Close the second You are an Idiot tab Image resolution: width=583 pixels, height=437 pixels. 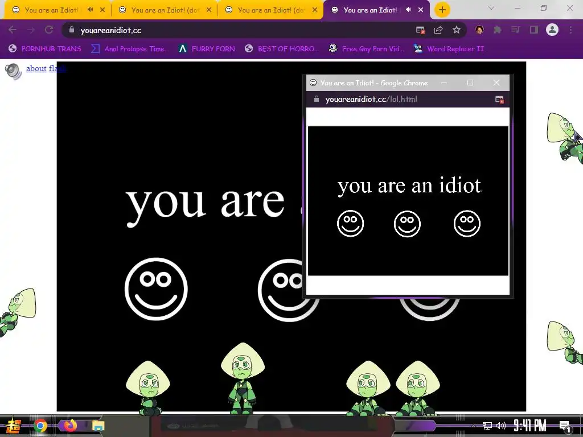pos(209,10)
